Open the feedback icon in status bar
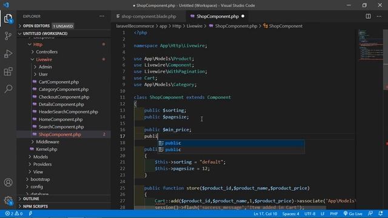388x218 pixels. point(370,214)
